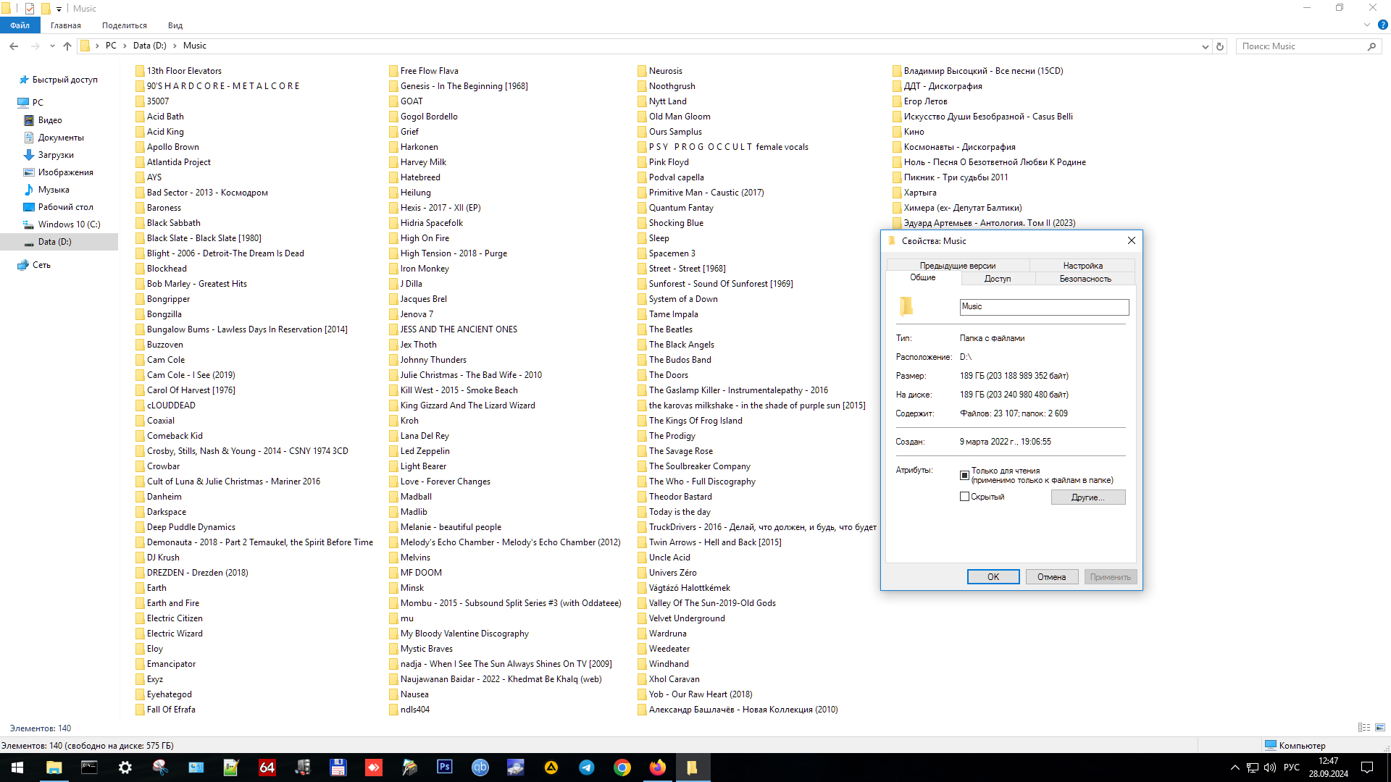Launch Photoshop from taskbar
Image resolution: width=1391 pixels, height=782 pixels.
point(445,768)
